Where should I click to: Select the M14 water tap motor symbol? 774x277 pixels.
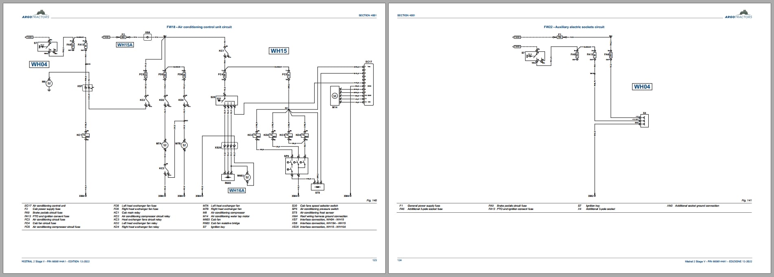335,96
